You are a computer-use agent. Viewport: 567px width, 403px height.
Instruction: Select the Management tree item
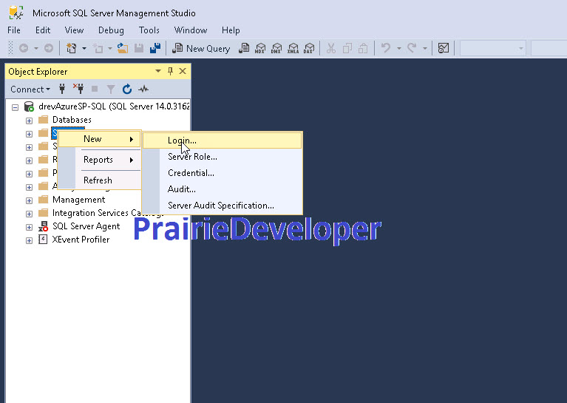click(78, 200)
